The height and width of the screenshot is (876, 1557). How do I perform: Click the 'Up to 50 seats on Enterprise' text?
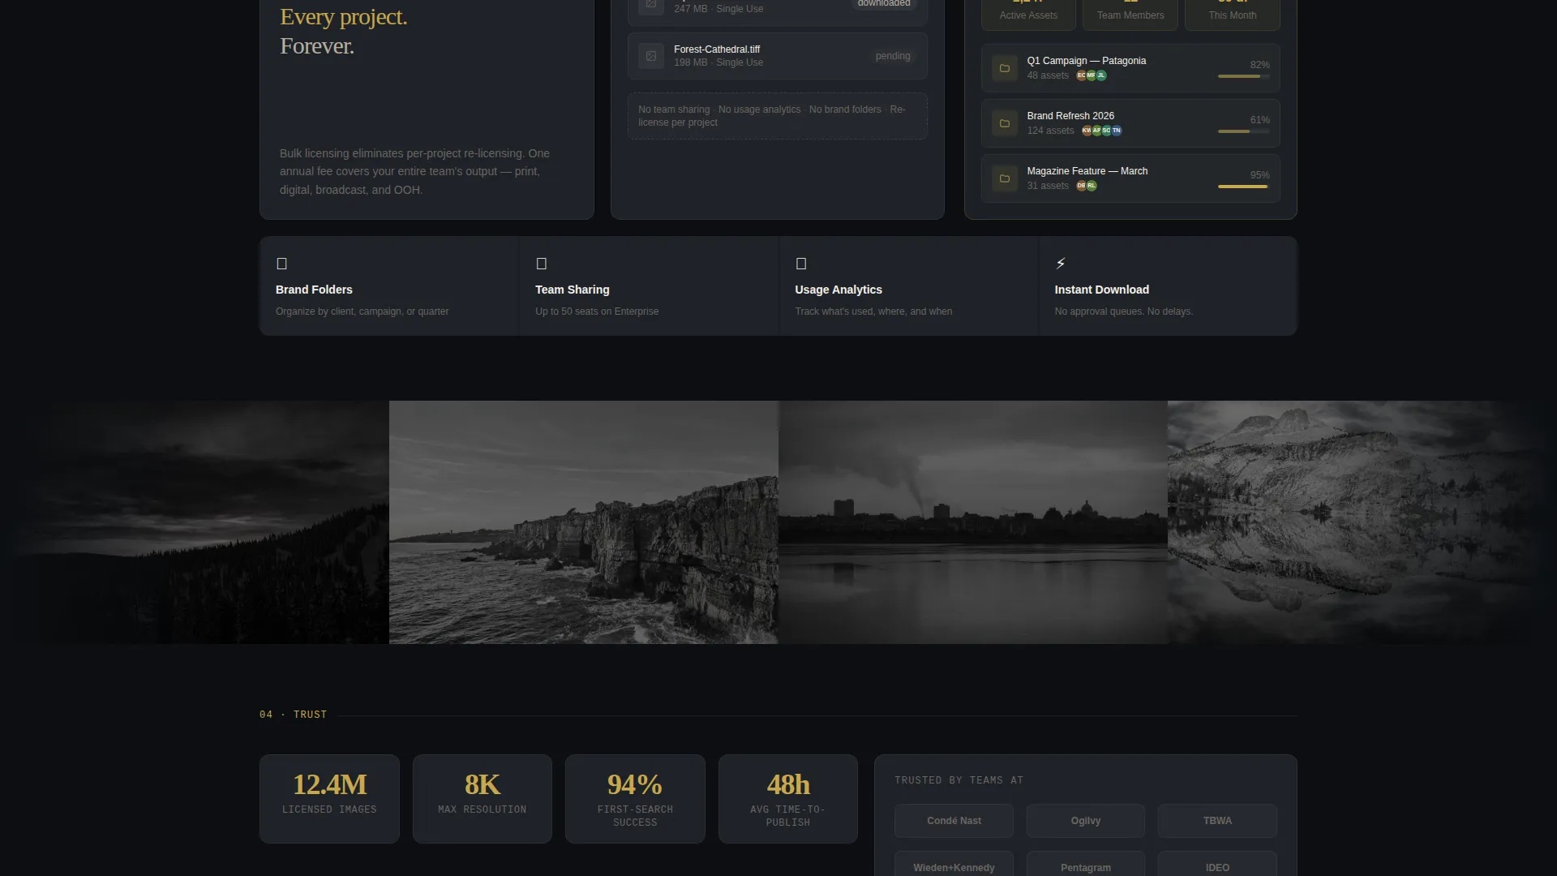click(x=597, y=311)
